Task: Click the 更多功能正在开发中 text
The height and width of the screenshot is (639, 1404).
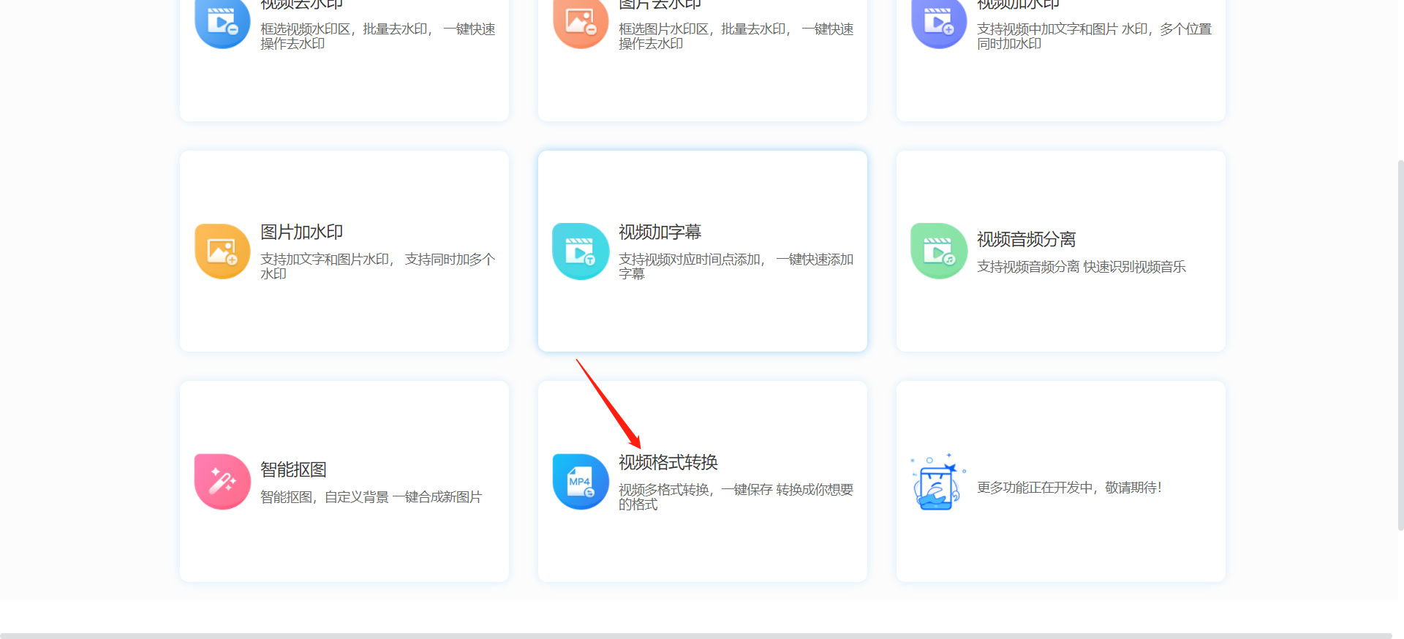Action: tap(1069, 488)
